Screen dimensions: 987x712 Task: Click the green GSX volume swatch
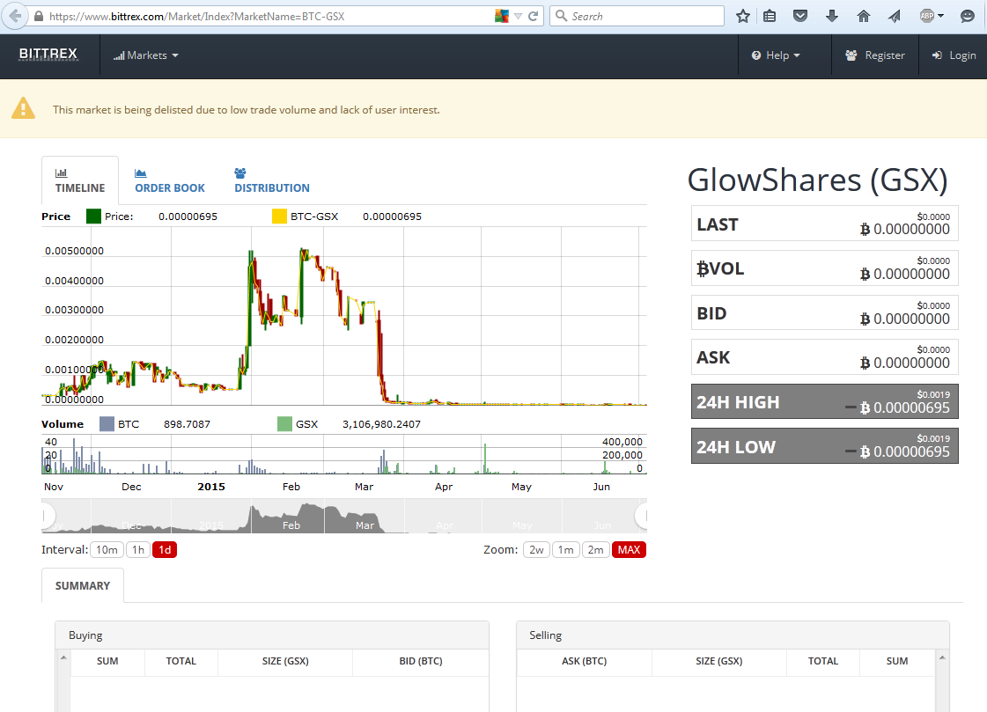point(284,424)
